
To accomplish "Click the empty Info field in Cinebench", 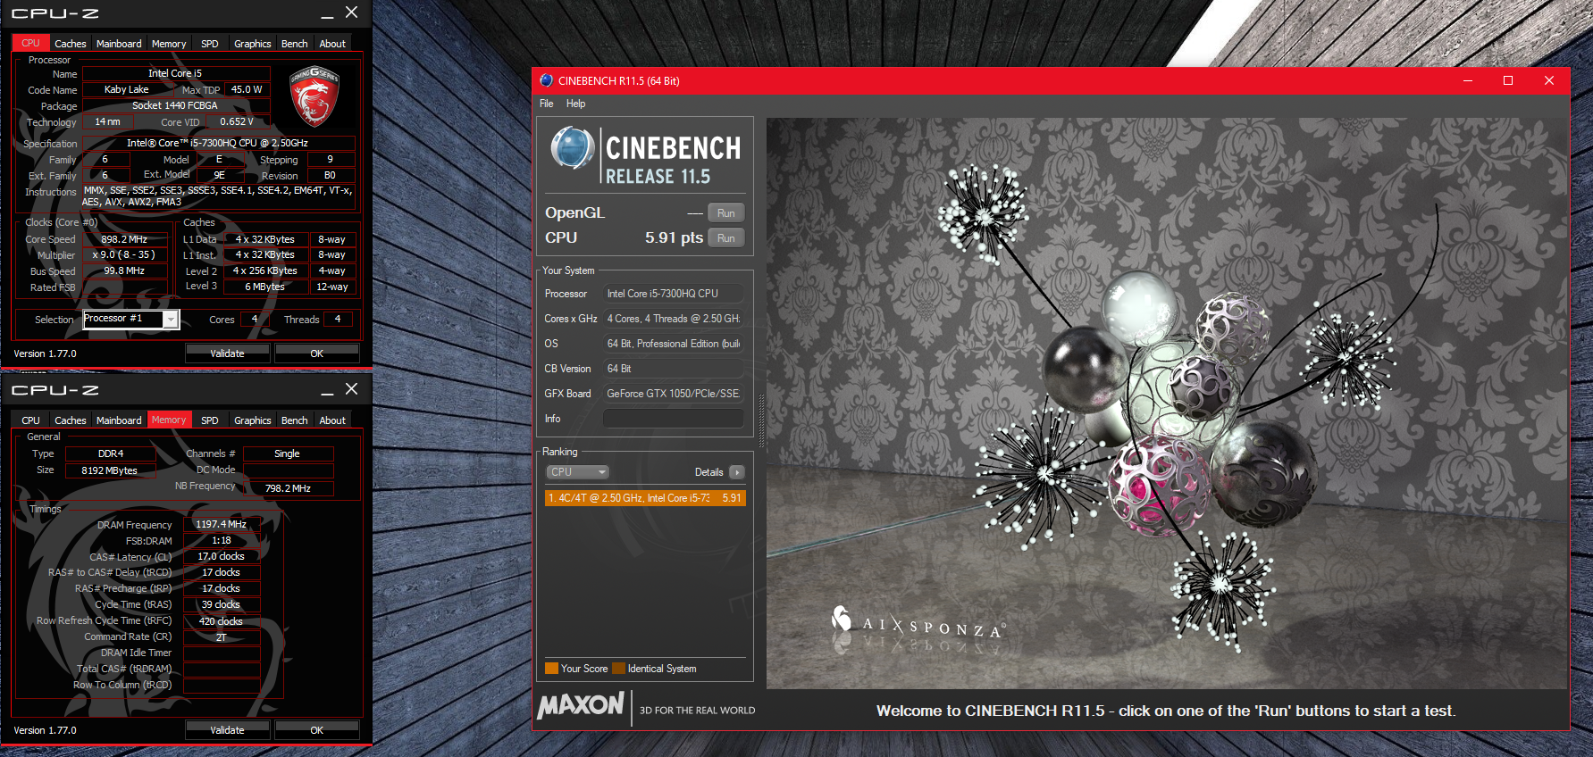I will click(x=674, y=419).
